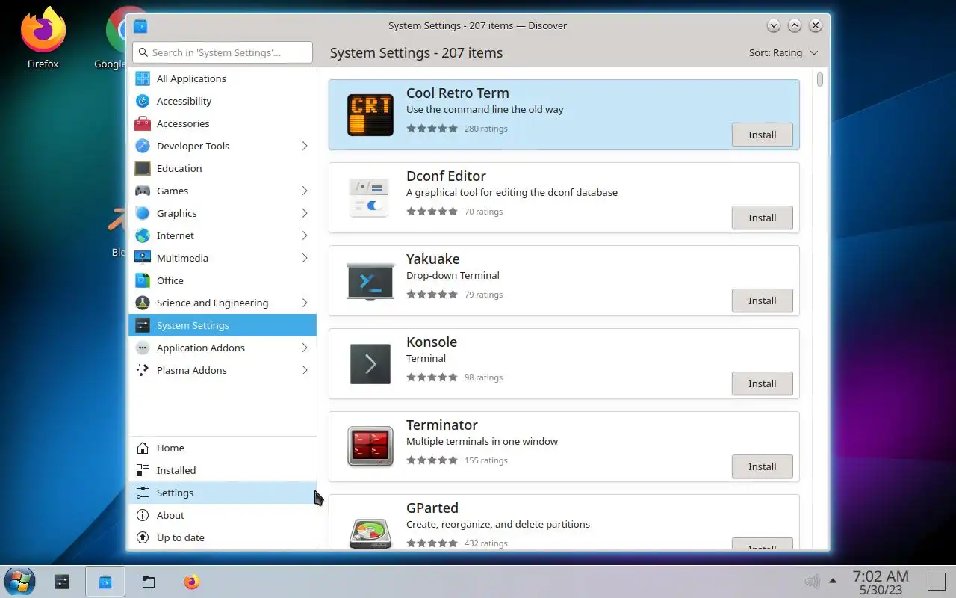Click the volume icon in system tray
Screen dimensions: 956x598
point(812,582)
